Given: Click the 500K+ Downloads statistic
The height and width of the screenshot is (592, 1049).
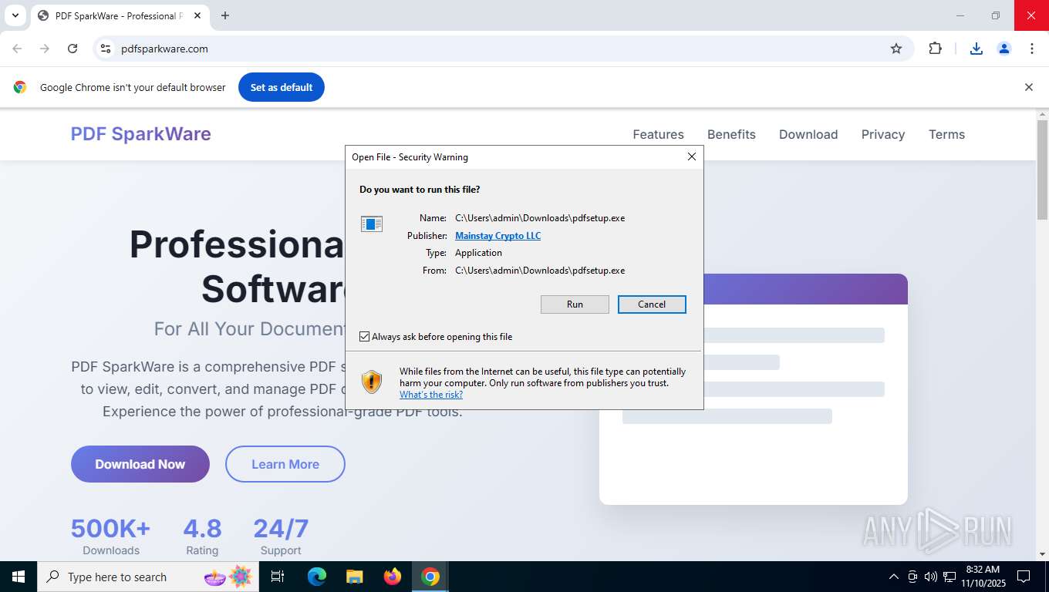Looking at the screenshot, I should coord(111,536).
